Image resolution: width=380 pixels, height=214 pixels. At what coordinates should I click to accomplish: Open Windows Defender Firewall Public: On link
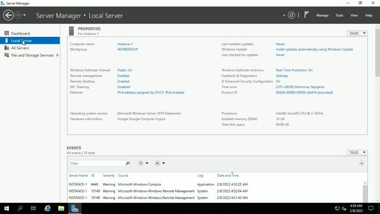(125, 70)
